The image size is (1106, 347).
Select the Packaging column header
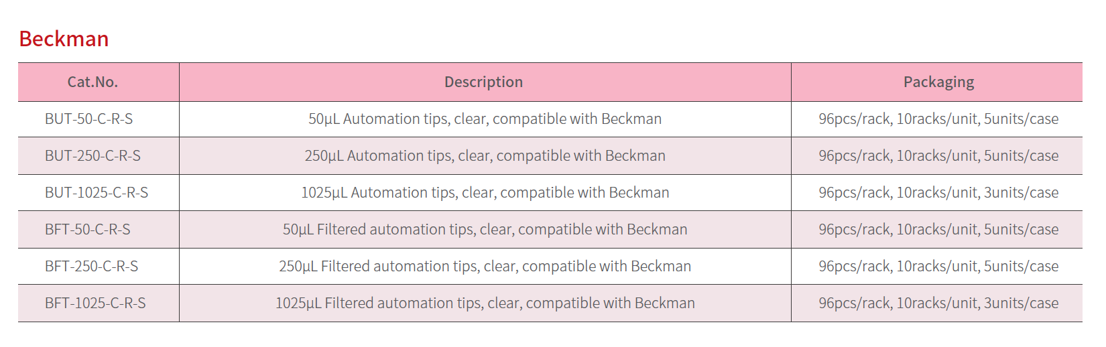click(938, 82)
